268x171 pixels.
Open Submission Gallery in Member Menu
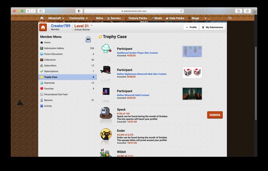pyautogui.click(x=54, y=48)
